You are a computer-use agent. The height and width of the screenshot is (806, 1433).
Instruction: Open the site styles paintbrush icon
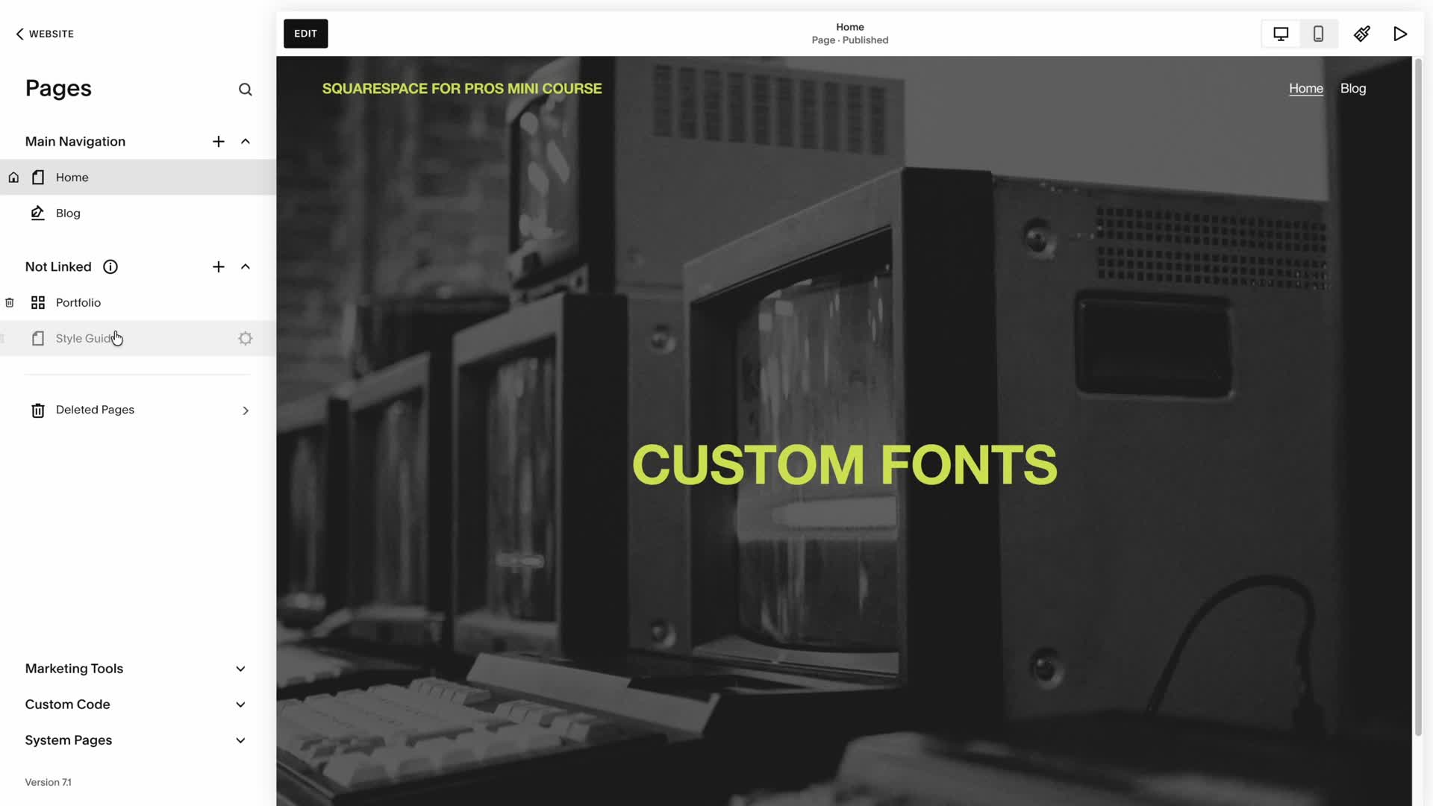pyautogui.click(x=1361, y=34)
